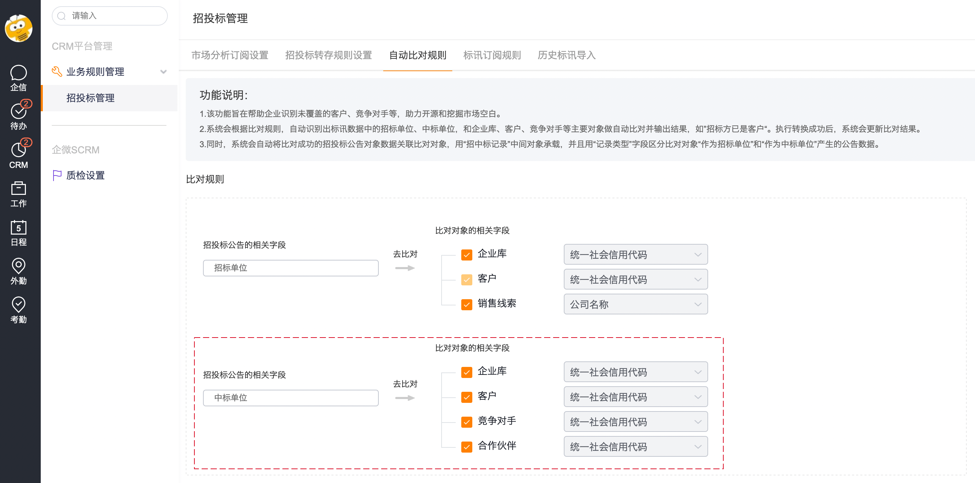Click the 待办 badge showing 2
The width and height of the screenshot is (975, 483).
click(26, 103)
